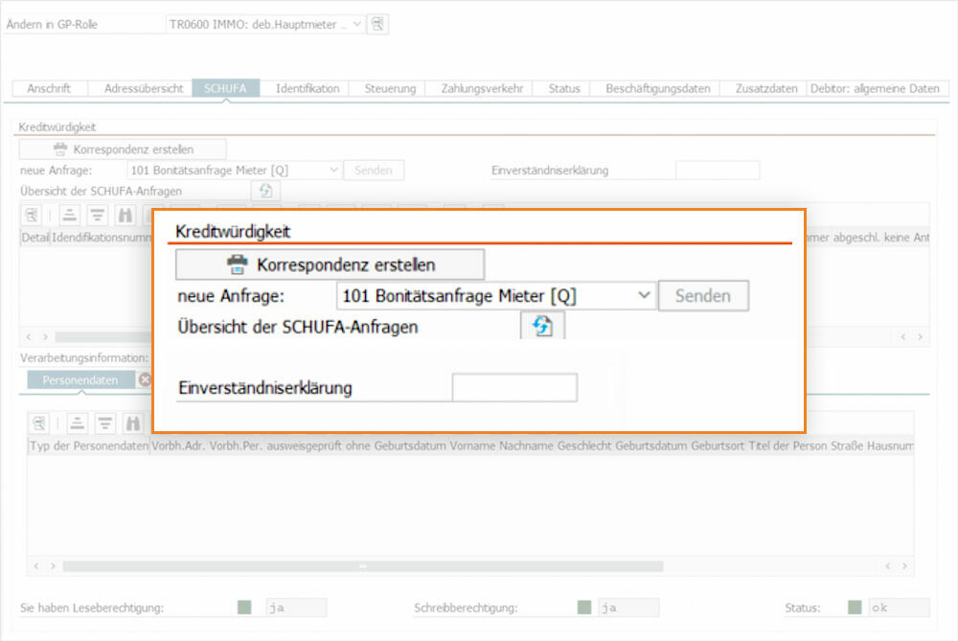Click the enlarged Senden button
The height and width of the screenshot is (641, 958).
pos(702,296)
